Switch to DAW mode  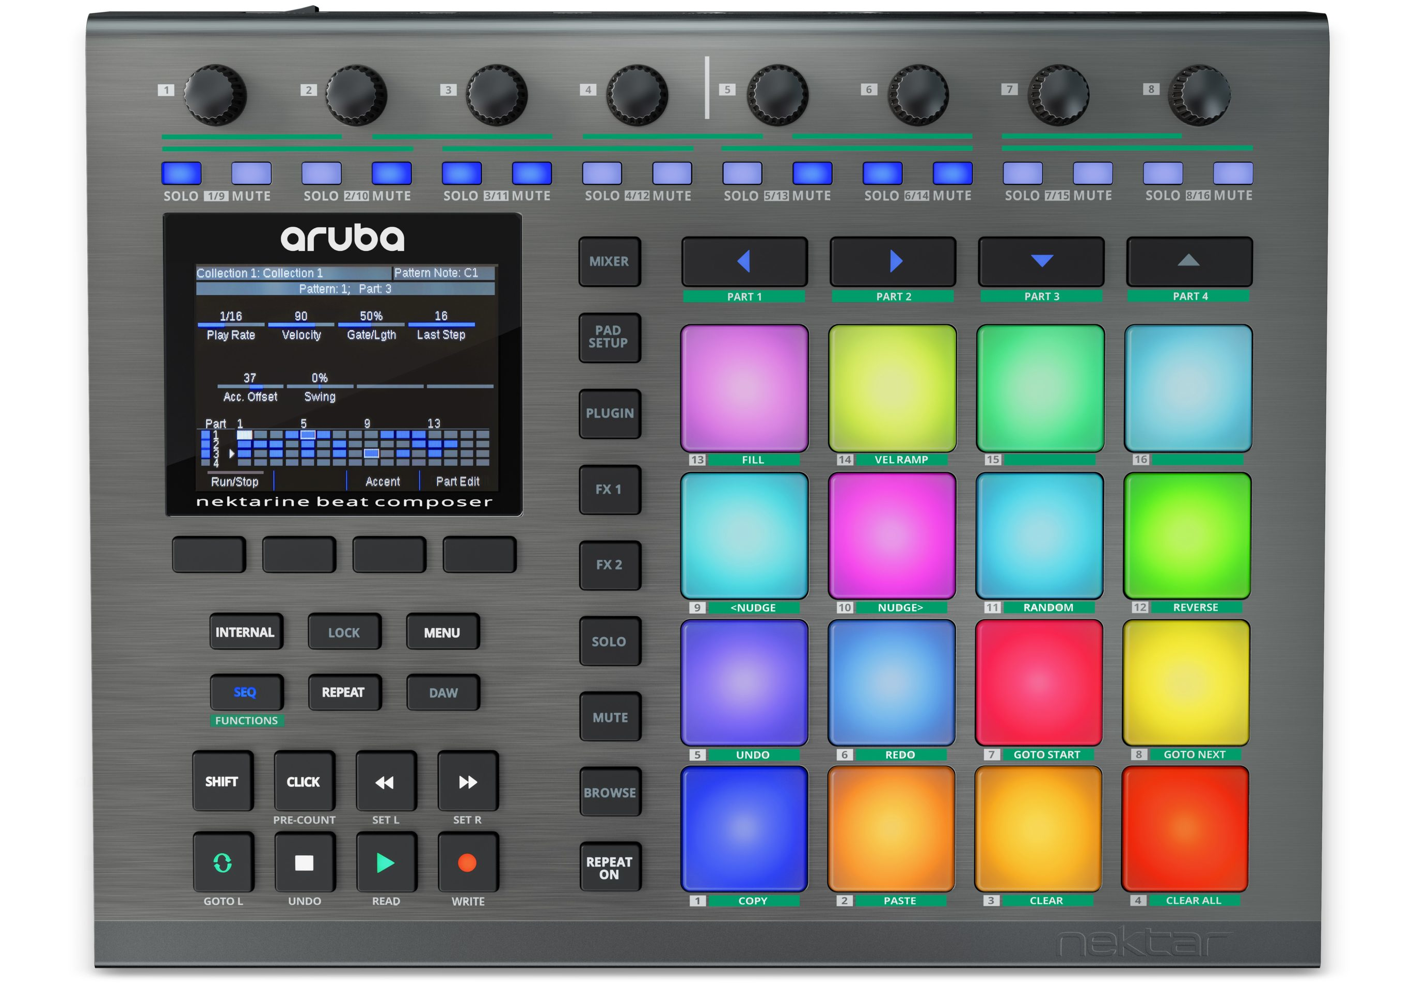(443, 692)
